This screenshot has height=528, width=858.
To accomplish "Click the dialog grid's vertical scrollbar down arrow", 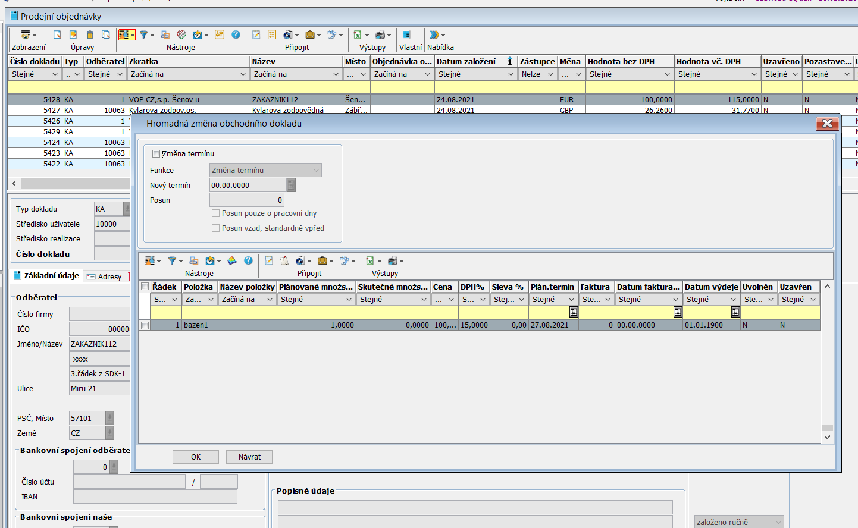I will pos(827,437).
